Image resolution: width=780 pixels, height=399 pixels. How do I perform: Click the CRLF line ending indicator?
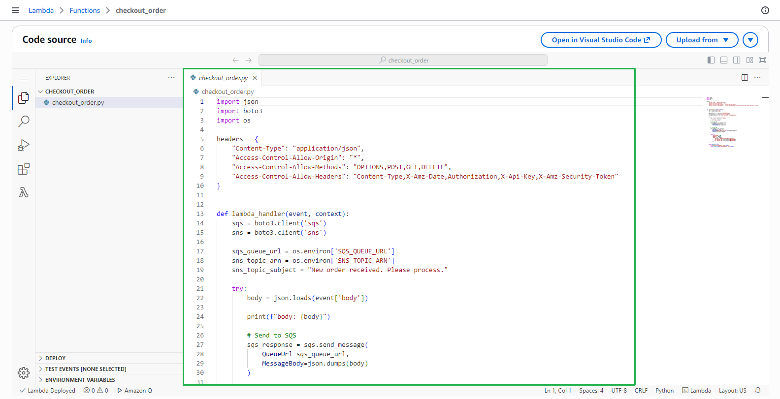point(641,390)
